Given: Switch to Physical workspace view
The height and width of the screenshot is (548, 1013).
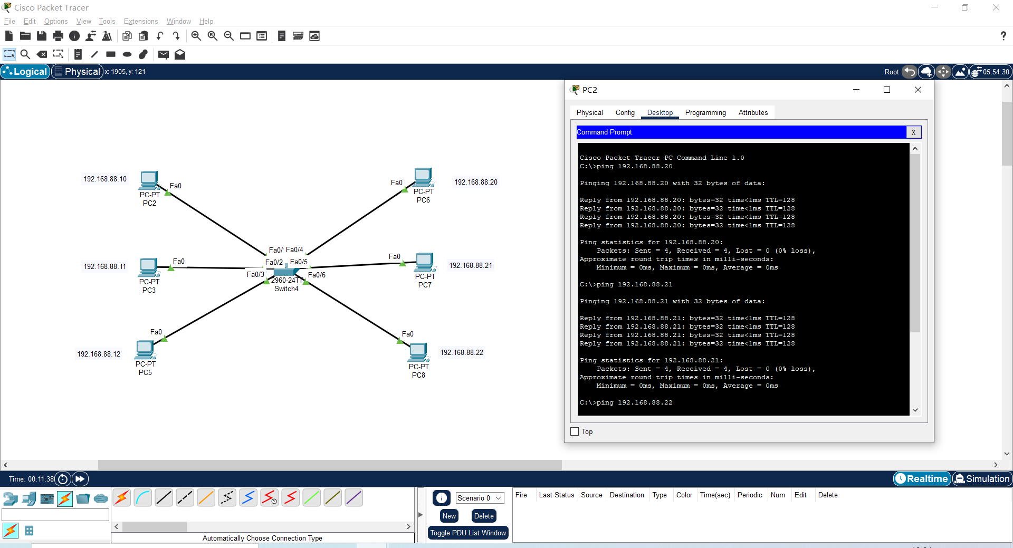Looking at the screenshot, I should coord(77,72).
